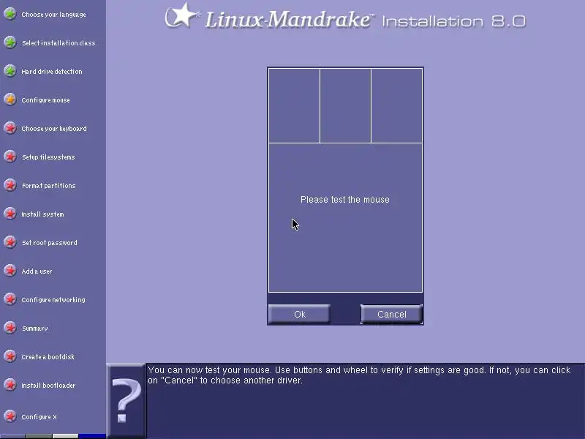The image size is (585, 439).
Task: Click the Linux-Mandrake star logo
Action: (x=181, y=15)
